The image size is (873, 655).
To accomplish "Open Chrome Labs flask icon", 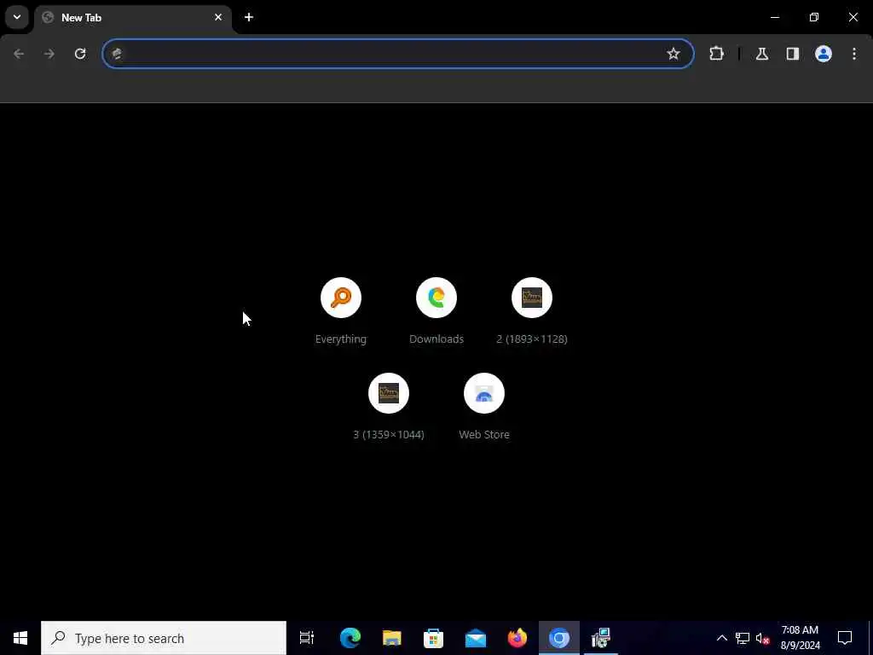I will [762, 54].
